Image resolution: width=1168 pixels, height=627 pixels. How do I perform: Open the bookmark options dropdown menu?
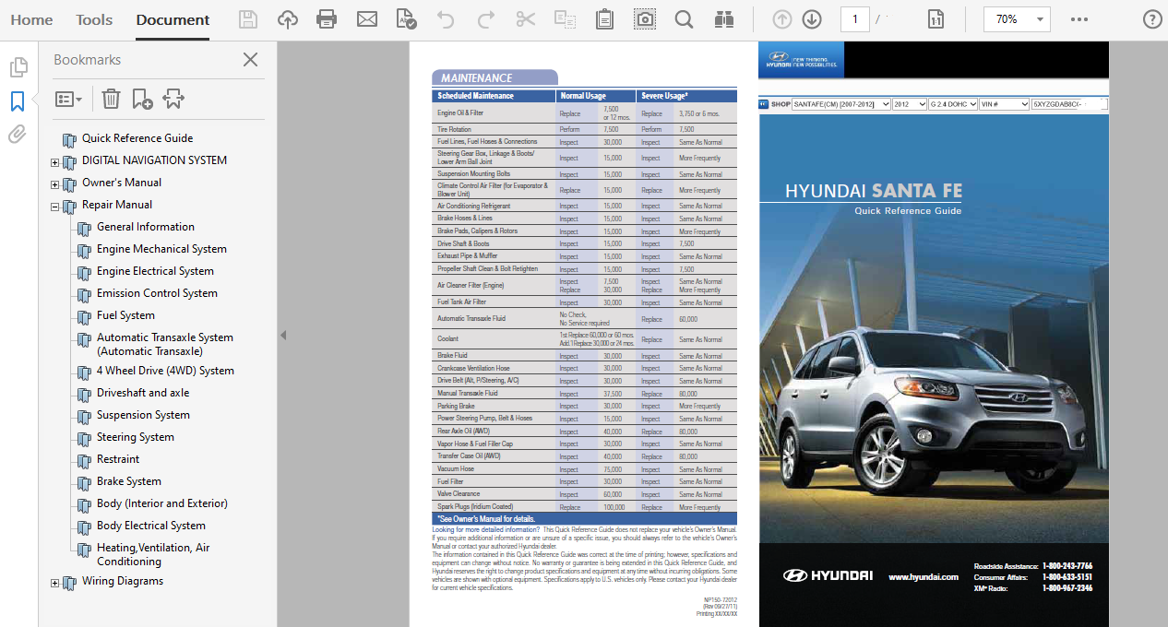tap(69, 99)
